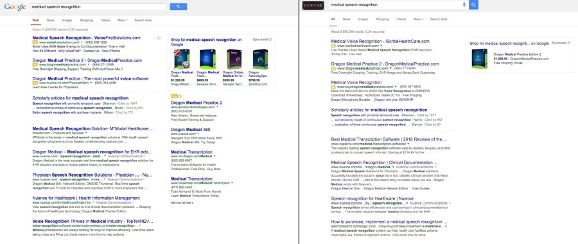Image resolution: width=578 pixels, height=244 pixels.
Task: Open the Dragon Medical 360 sidebar ad
Action: pos(191,129)
